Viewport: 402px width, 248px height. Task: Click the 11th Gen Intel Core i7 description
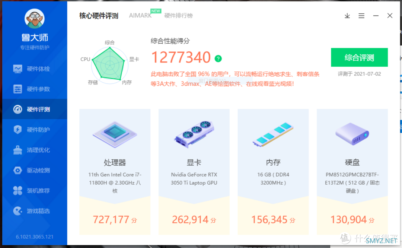[115, 182]
